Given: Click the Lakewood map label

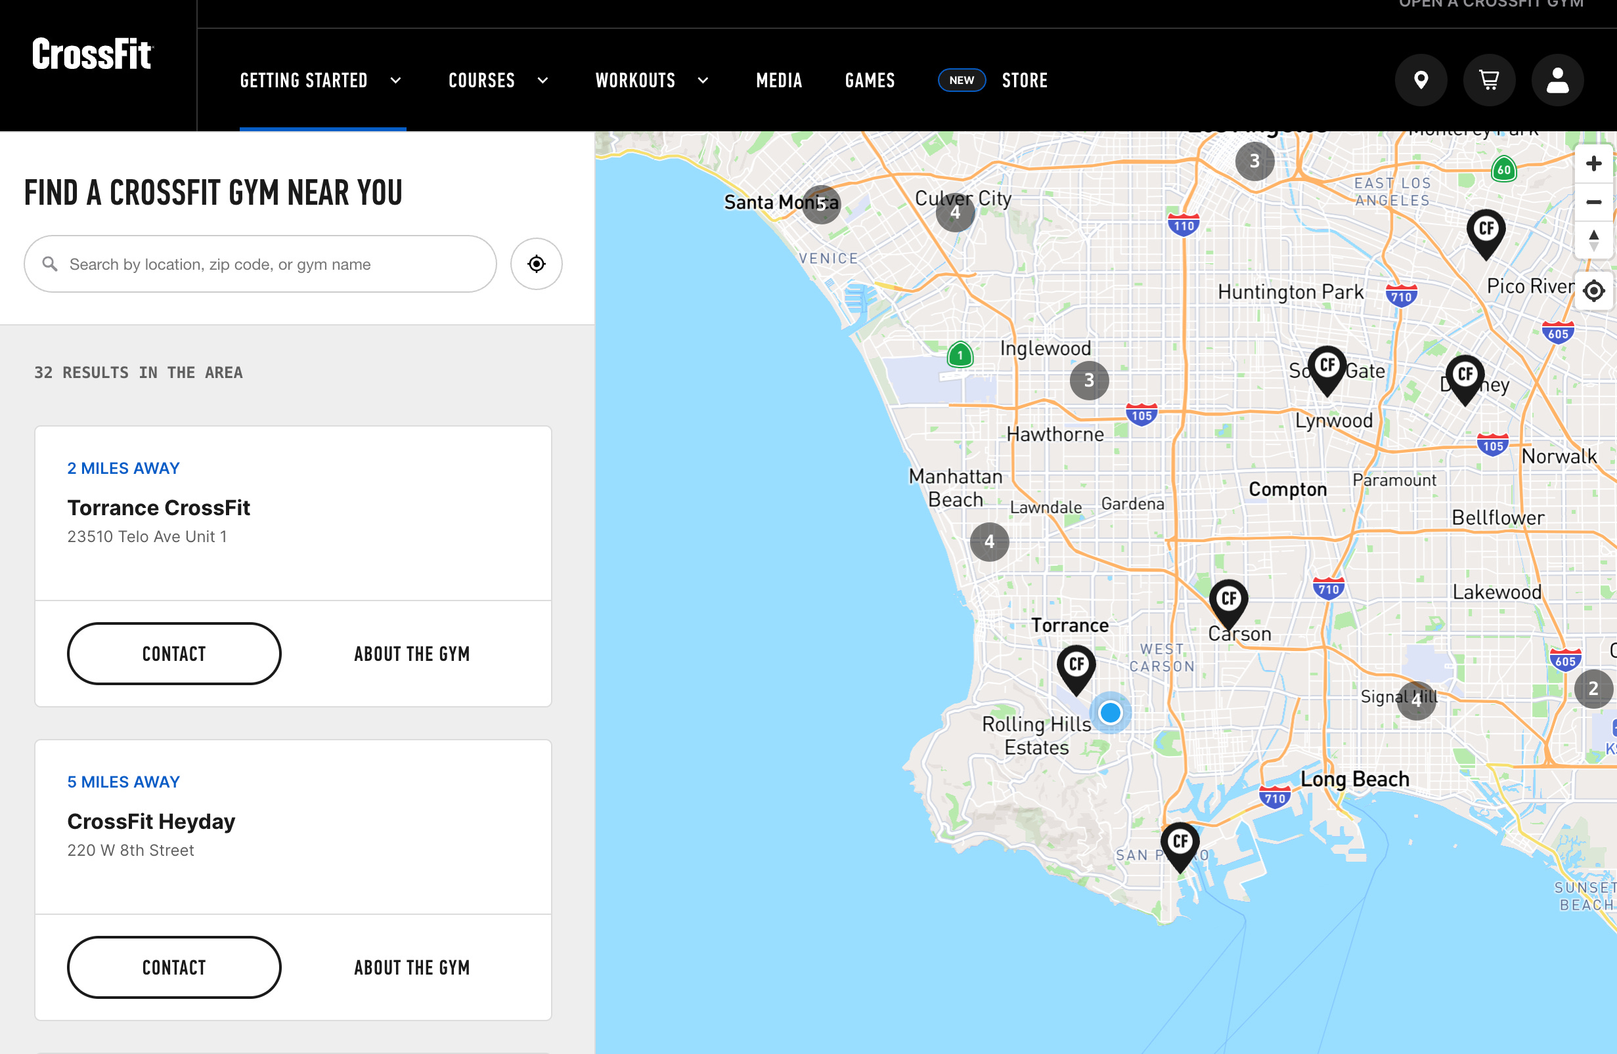Looking at the screenshot, I should (1497, 593).
